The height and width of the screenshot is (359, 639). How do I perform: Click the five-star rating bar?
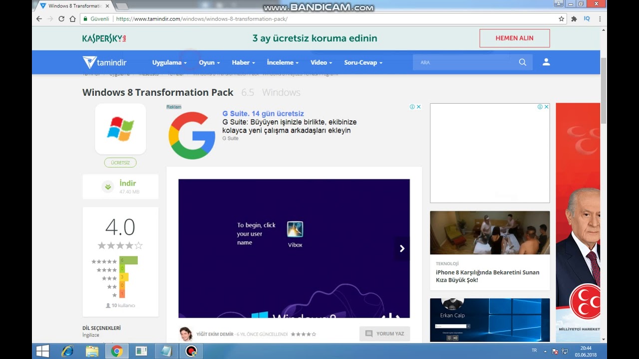point(128,260)
